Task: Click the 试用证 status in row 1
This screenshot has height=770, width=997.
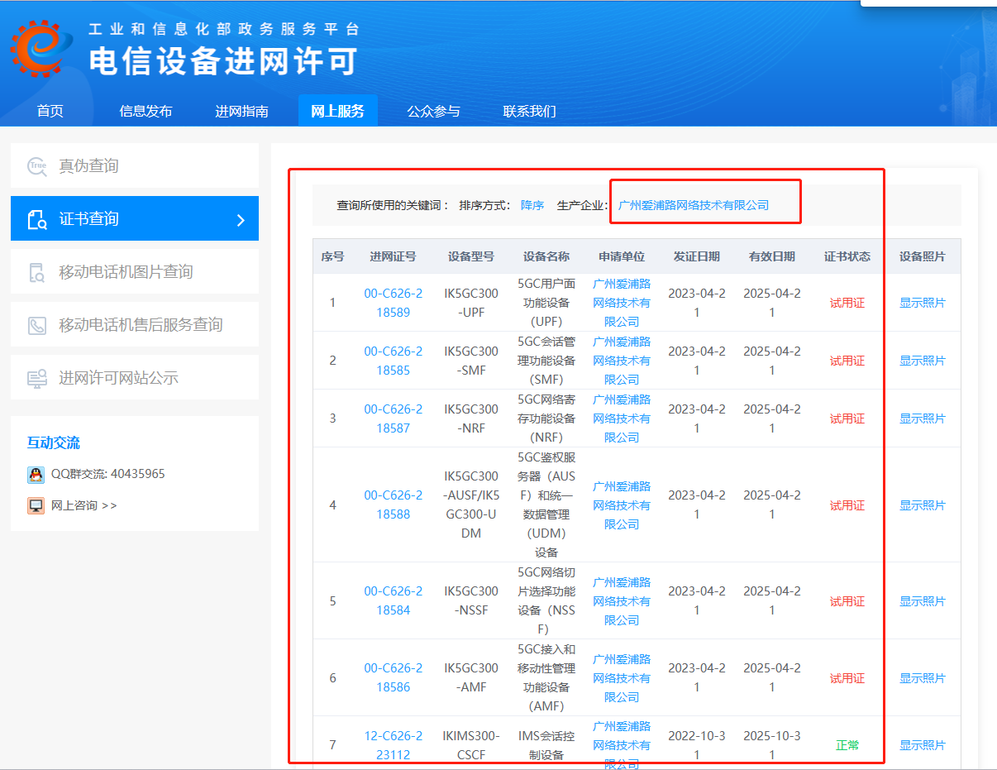Action: pyautogui.click(x=847, y=303)
